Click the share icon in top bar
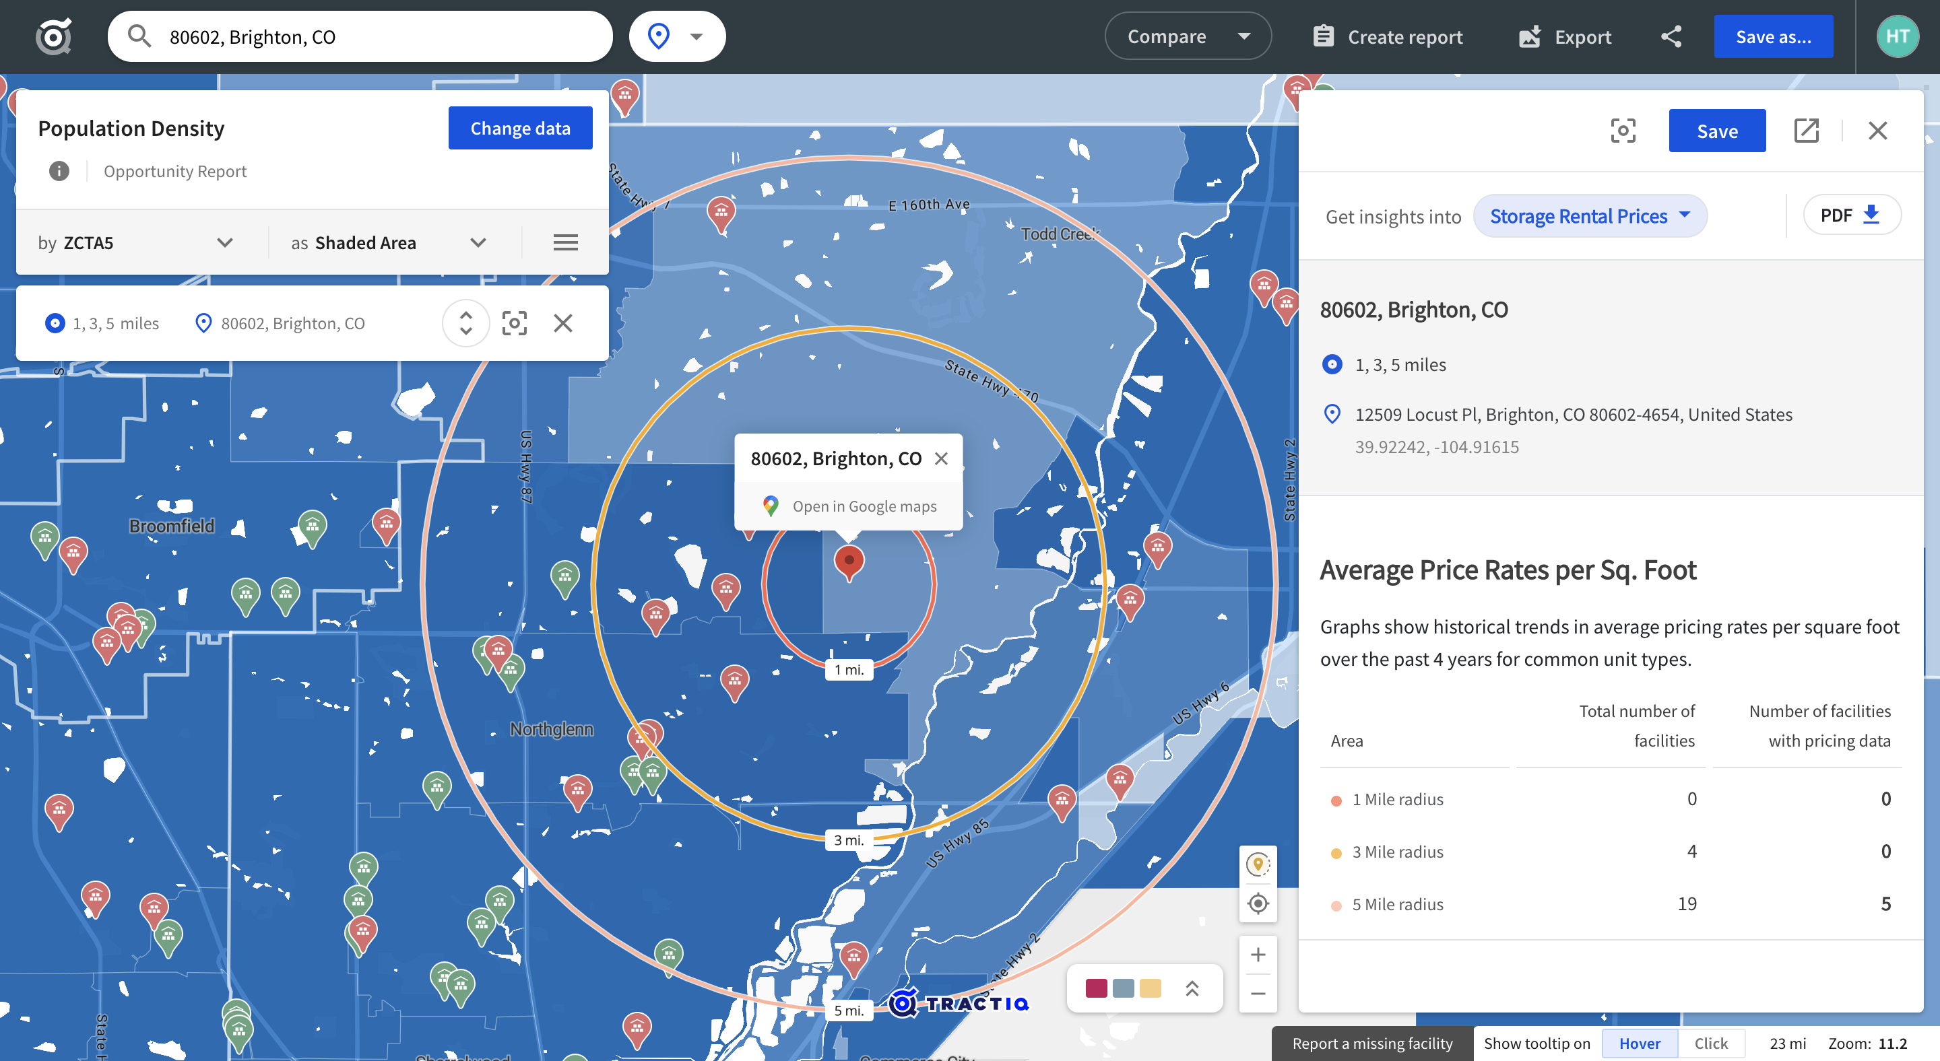1940x1061 pixels. coord(1671,37)
